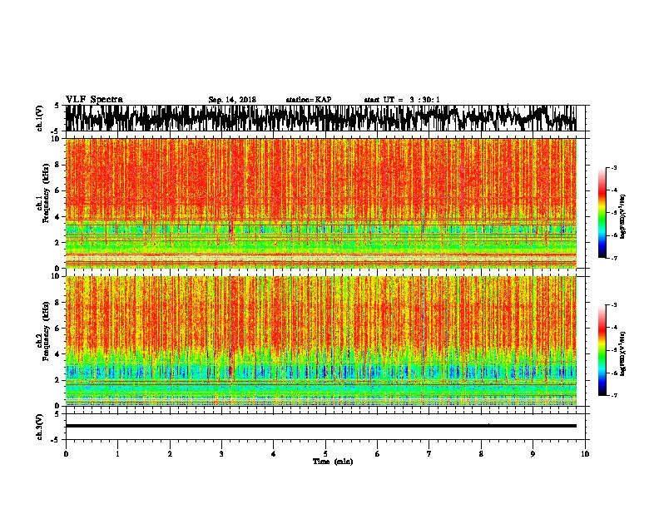
Task: Click the time axis tick label "6"
Action: (377, 454)
